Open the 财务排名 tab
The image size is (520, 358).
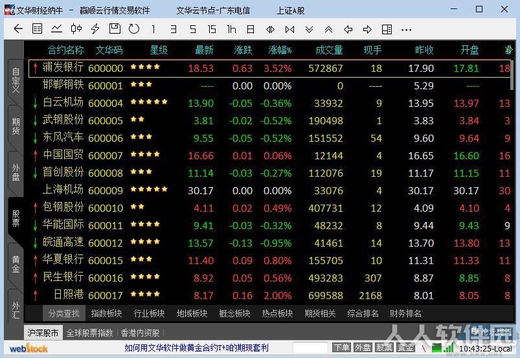coord(405,313)
